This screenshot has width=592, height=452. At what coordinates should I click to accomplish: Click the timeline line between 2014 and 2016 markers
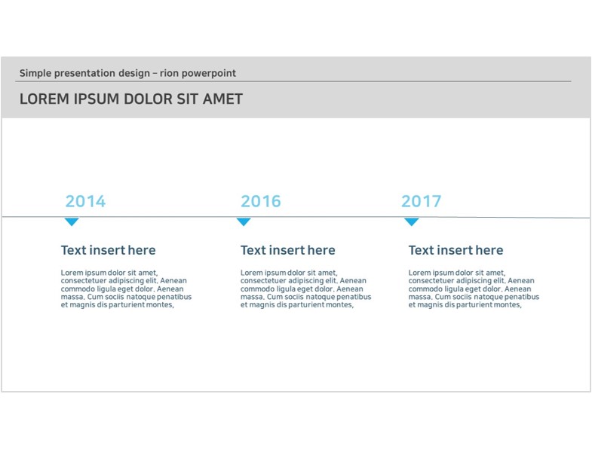(158, 217)
